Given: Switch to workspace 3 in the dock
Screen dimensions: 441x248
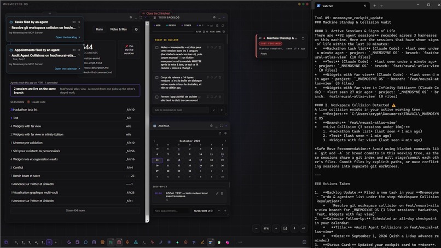Looking at the screenshot, I should [x=30, y=242].
